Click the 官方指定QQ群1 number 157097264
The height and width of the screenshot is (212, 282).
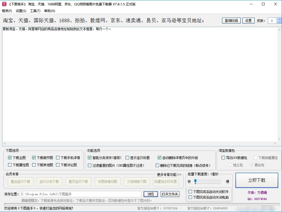pos(170,208)
